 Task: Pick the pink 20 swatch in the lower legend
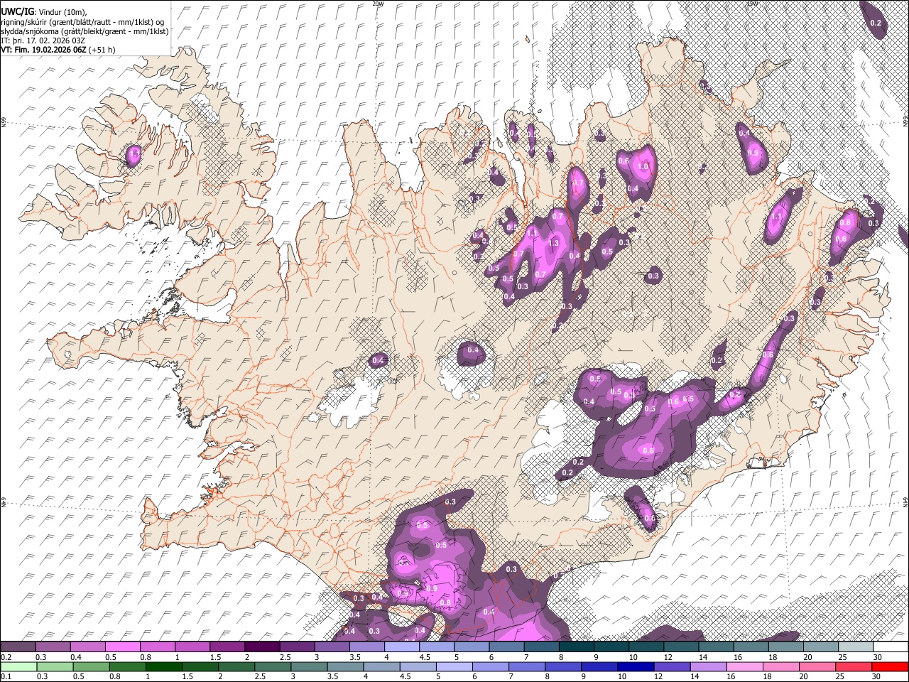point(817,666)
